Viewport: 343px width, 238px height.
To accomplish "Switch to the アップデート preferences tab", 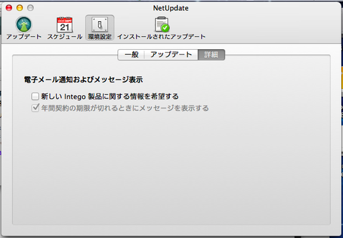I will tap(171, 55).
